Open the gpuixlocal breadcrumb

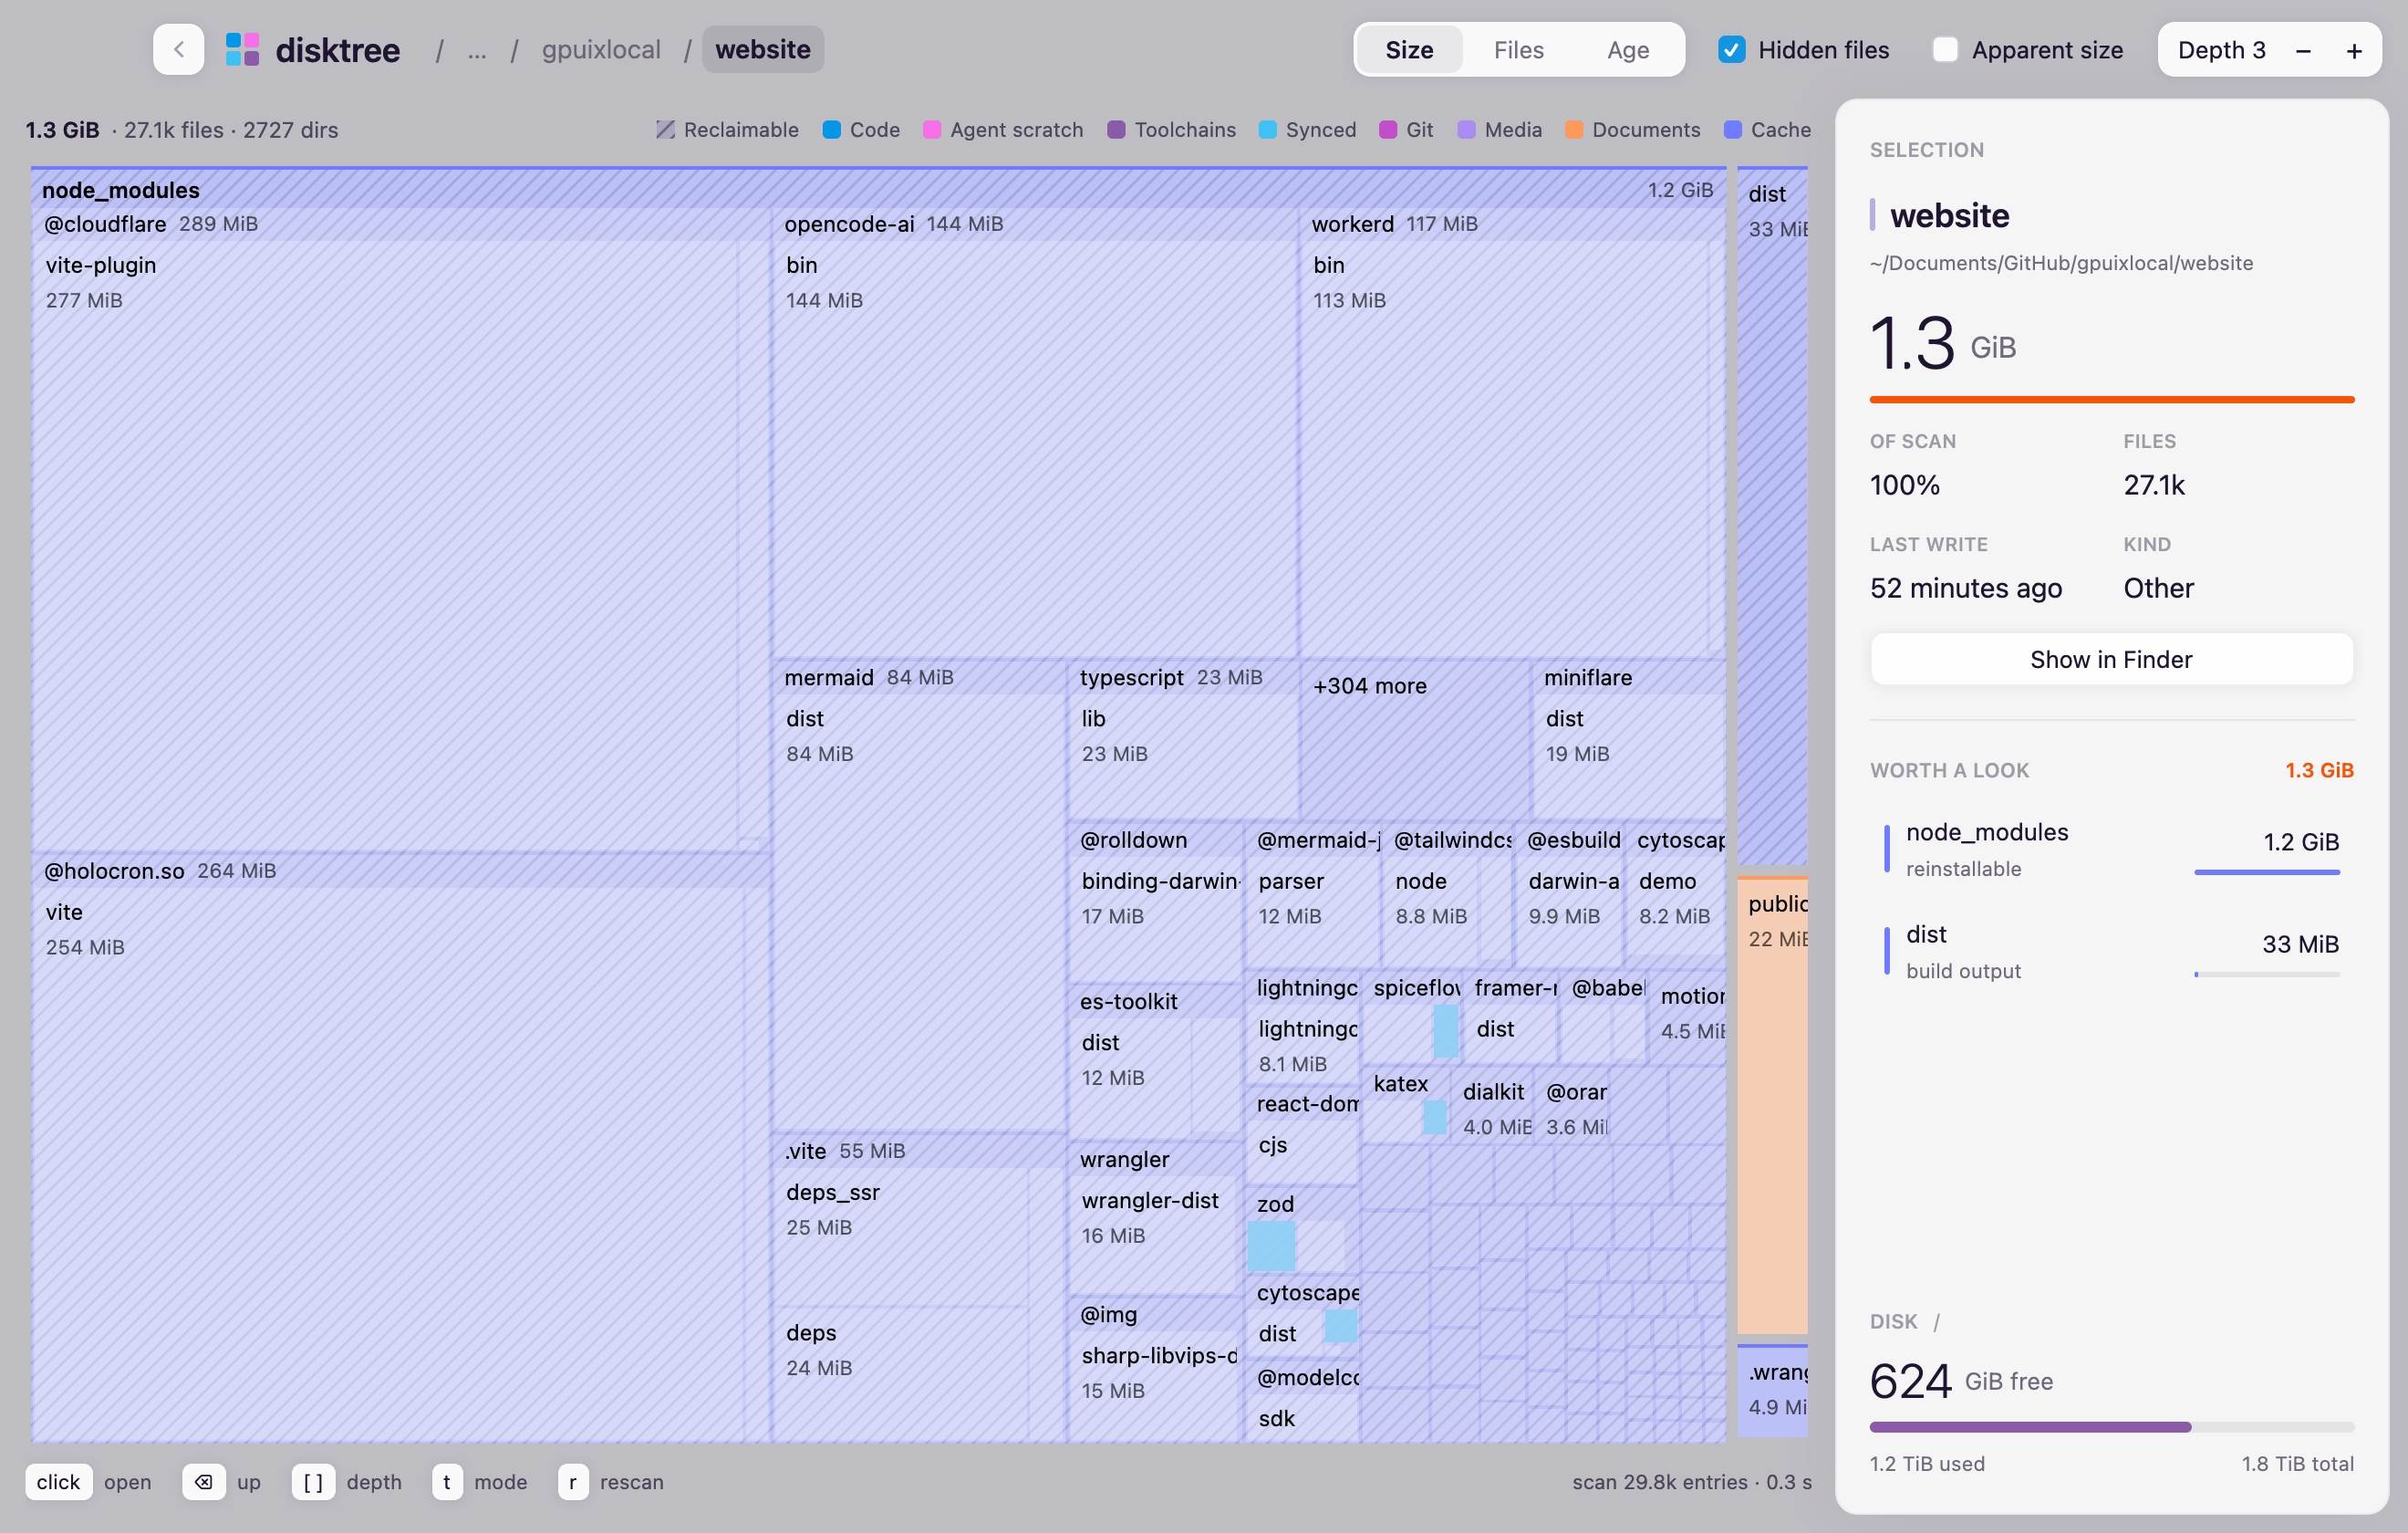(601, 49)
